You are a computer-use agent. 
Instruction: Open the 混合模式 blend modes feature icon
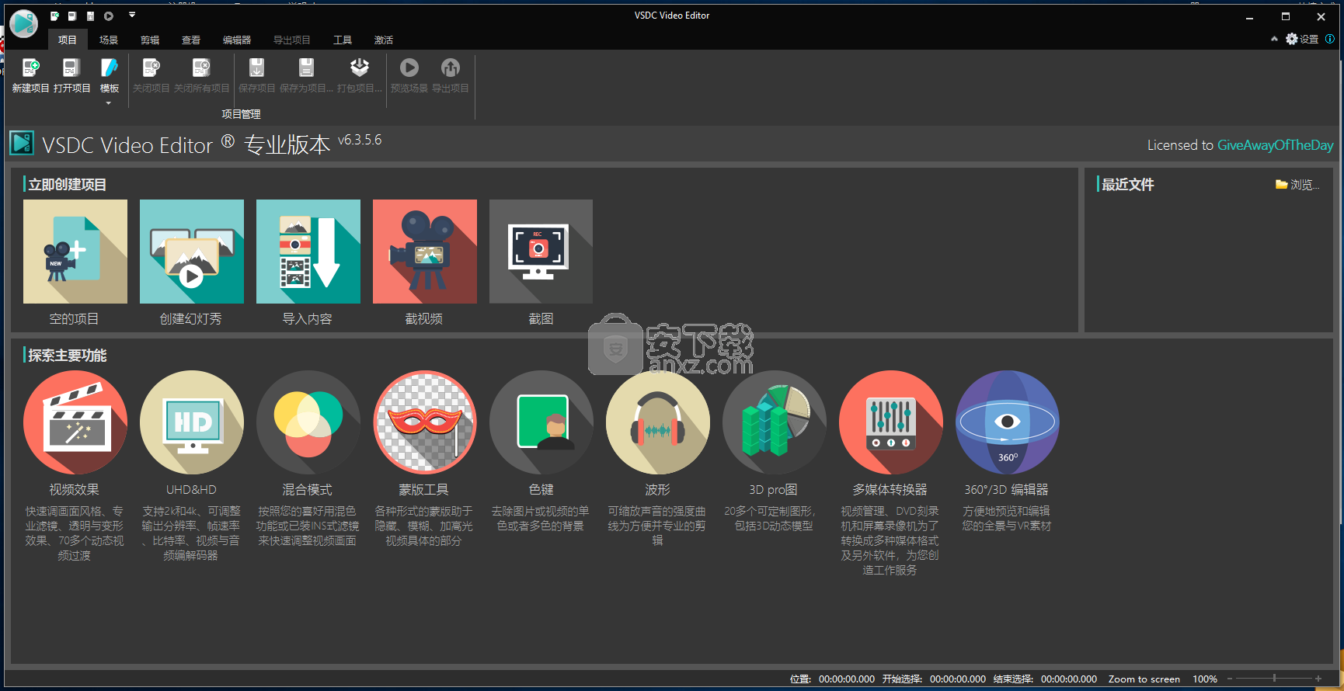[308, 422]
